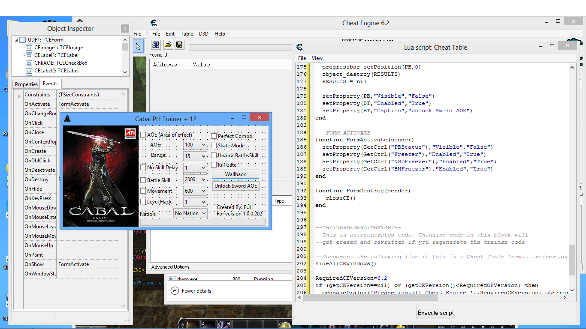
Task: Click the CEImage1 component icon in tree
Action: (x=29, y=48)
